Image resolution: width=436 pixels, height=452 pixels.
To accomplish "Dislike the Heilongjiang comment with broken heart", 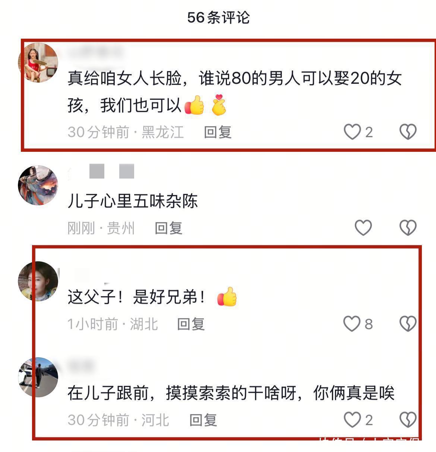I will [408, 132].
